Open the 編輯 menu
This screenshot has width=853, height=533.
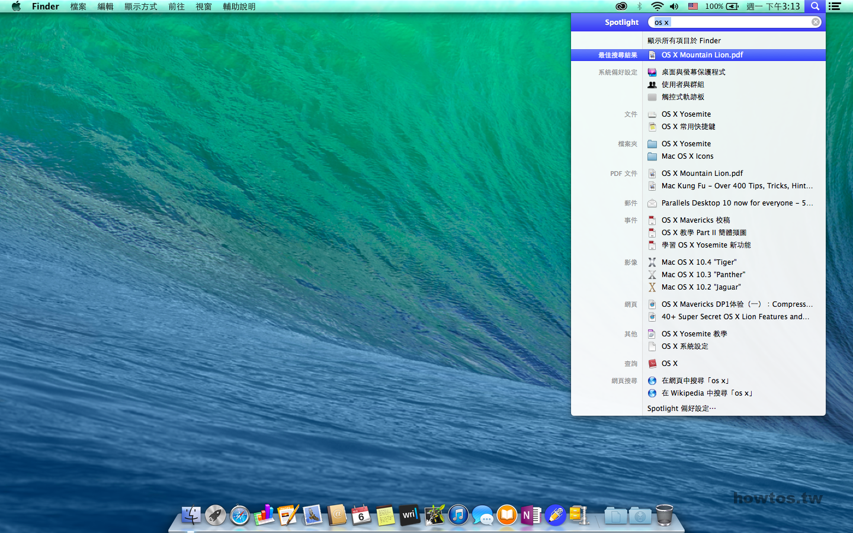tap(105, 7)
